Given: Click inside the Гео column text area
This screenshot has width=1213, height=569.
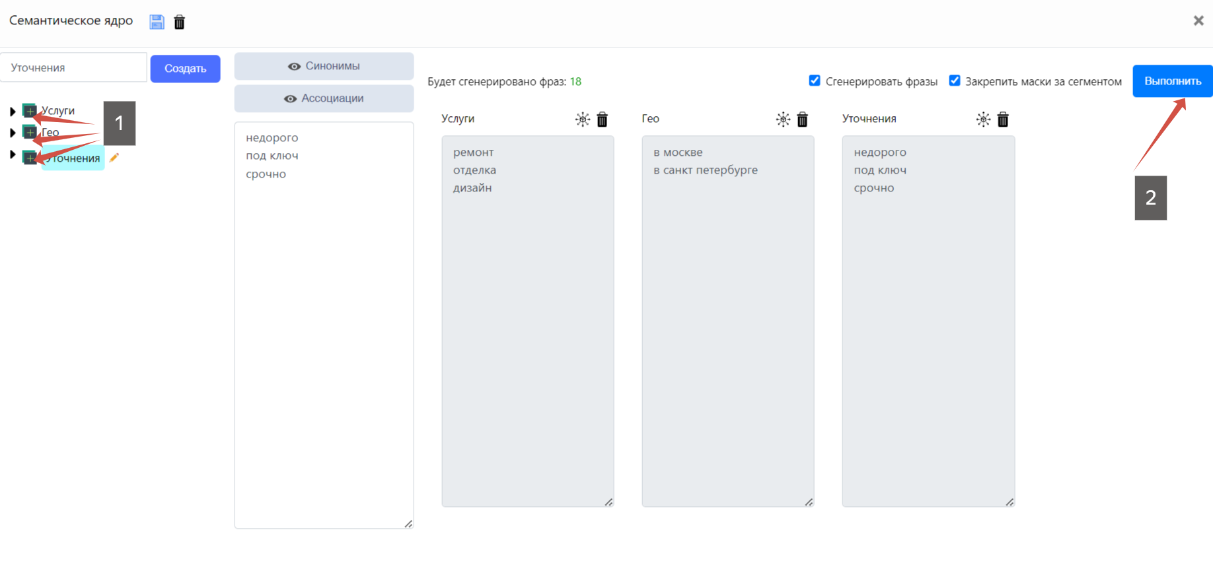Looking at the screenshot, I should tap(728, 321).
